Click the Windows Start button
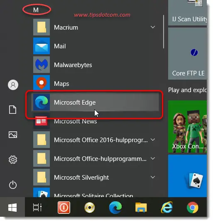213x223 pixels. click(x=12, y=208)
